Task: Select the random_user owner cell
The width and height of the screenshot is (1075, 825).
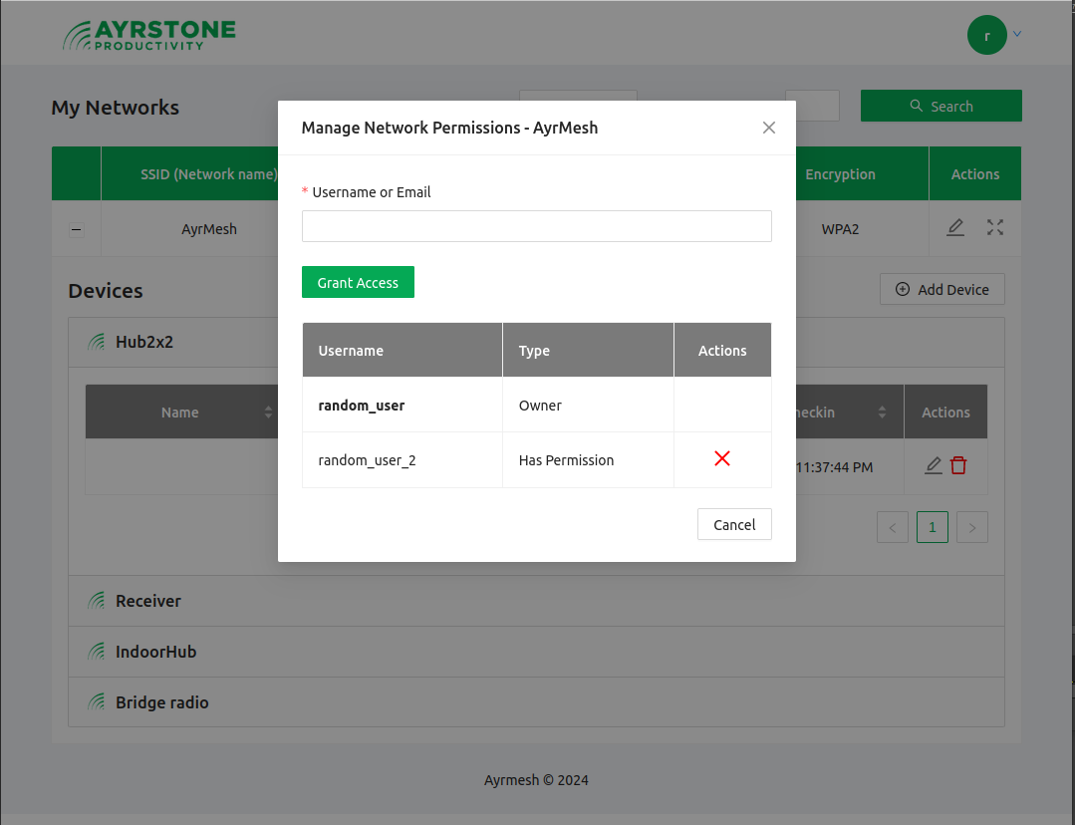Action: [402, 405]
